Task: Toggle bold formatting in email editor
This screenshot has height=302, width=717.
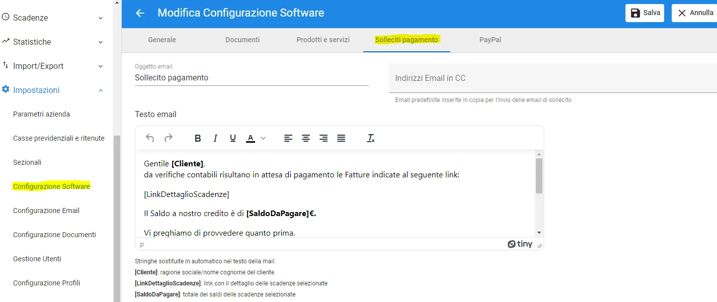Action: (x=198, y=138)
